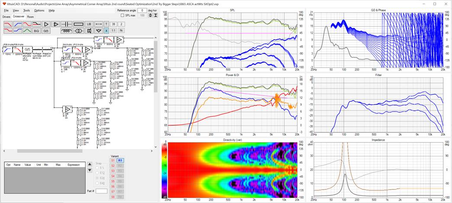The height and width of the screenshot is (203, 452).
Task: Open the LIB component library
Action: point(89,24)
